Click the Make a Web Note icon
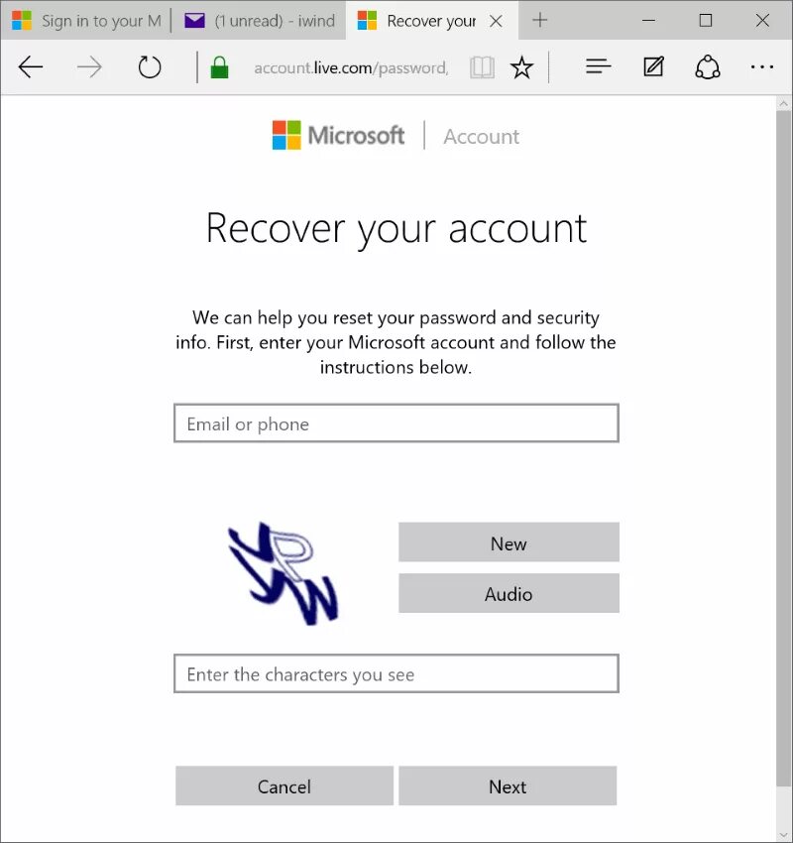 tap(653, 66)
